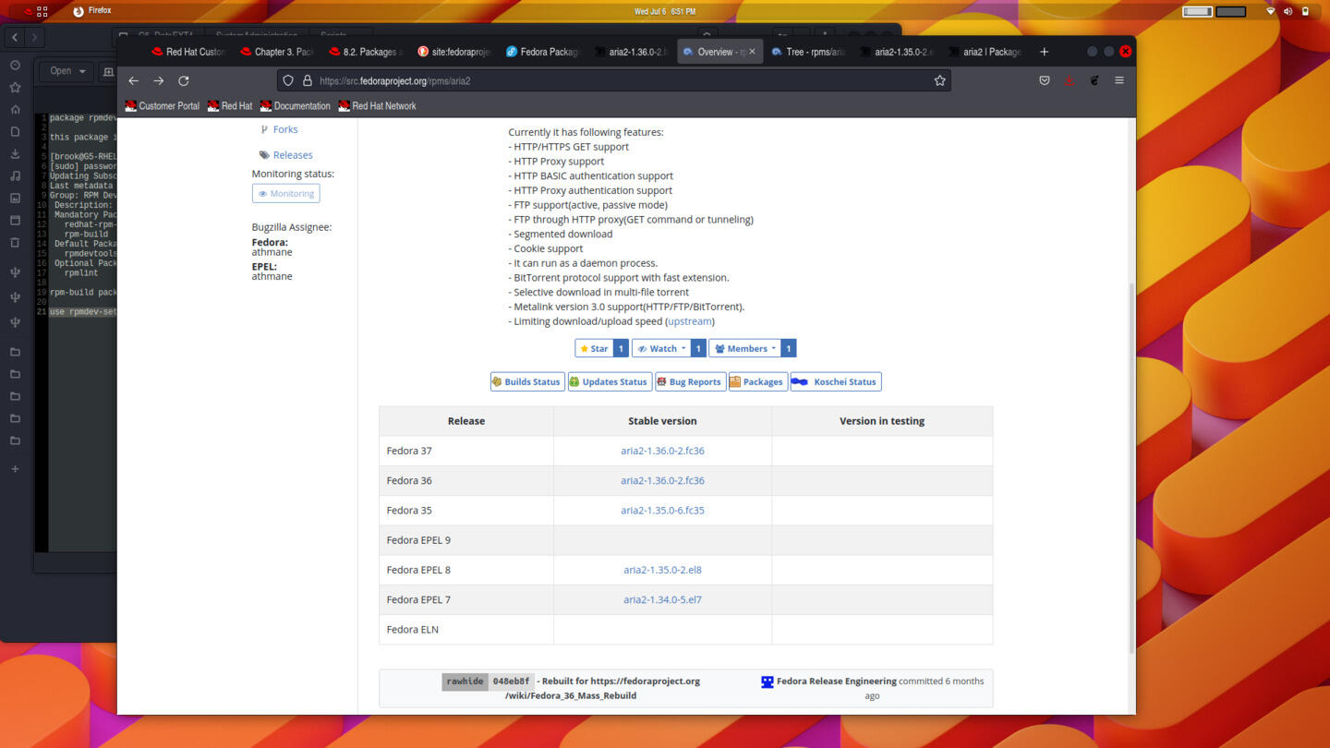The width and height of the screenshot is (1330, 748).
Task: Click the volume speaker icon in top bar
Action: tap(1288, 11)
